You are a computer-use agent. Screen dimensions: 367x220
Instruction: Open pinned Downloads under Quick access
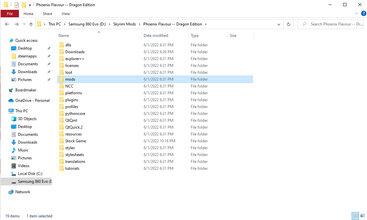coord(28,72)
